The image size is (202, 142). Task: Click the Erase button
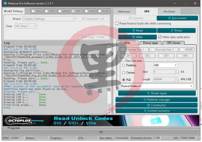pos(176,30)
